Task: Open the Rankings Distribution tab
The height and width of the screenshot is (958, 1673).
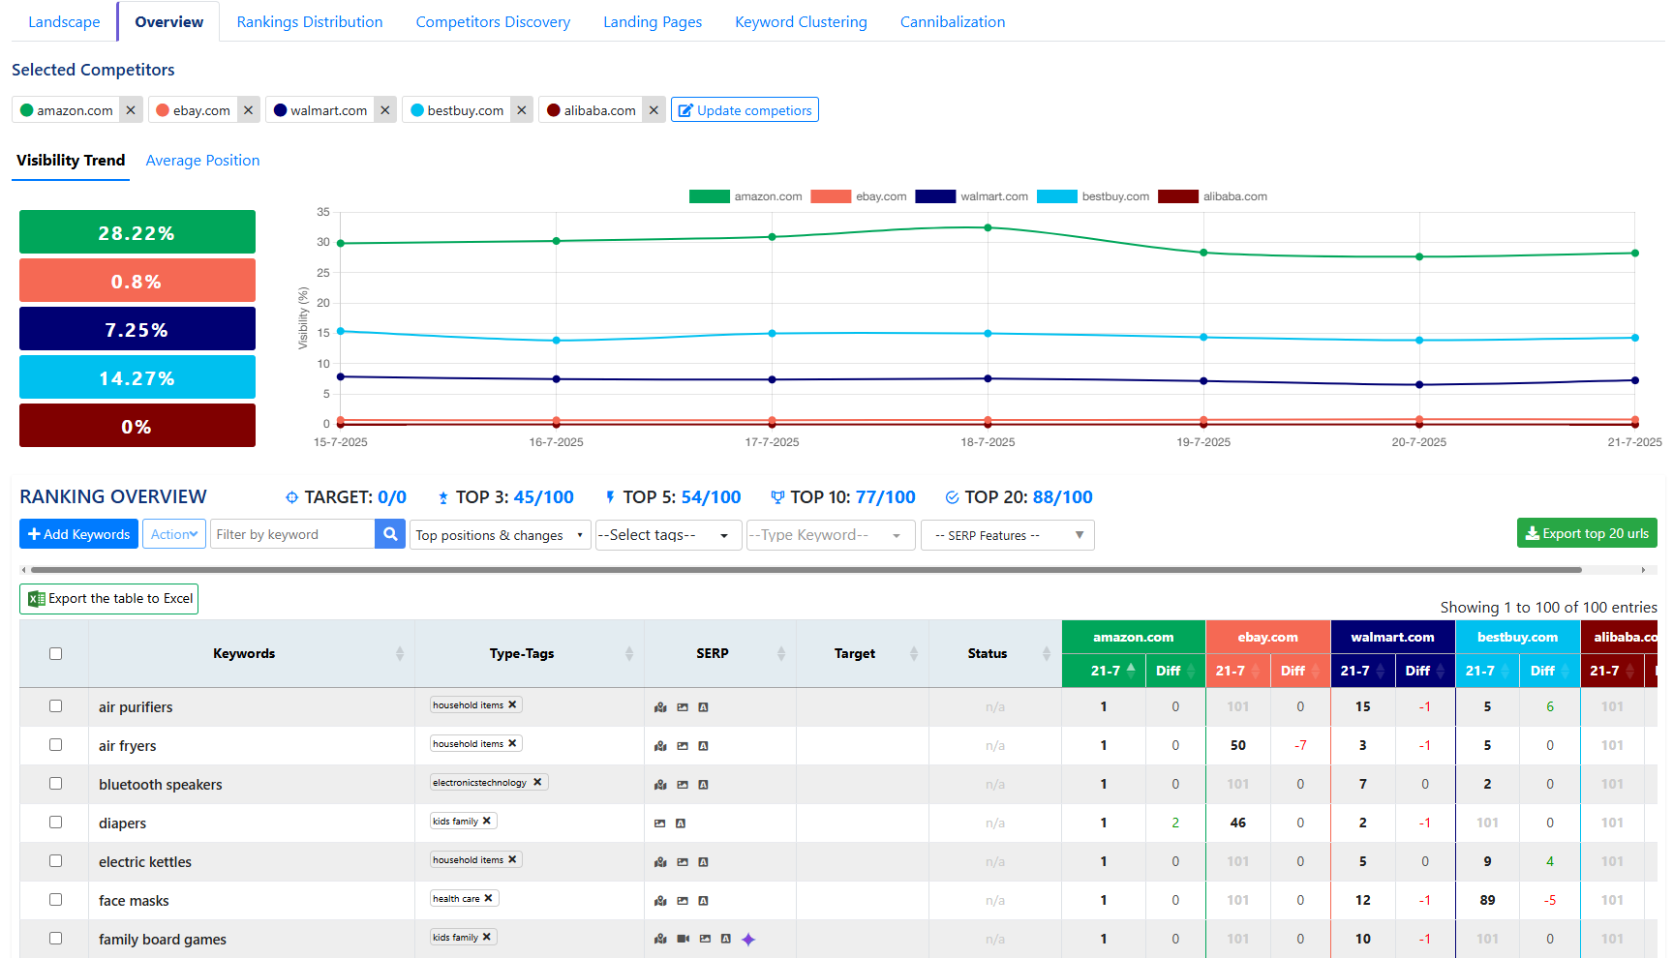Action: click(x=310, y=21)
